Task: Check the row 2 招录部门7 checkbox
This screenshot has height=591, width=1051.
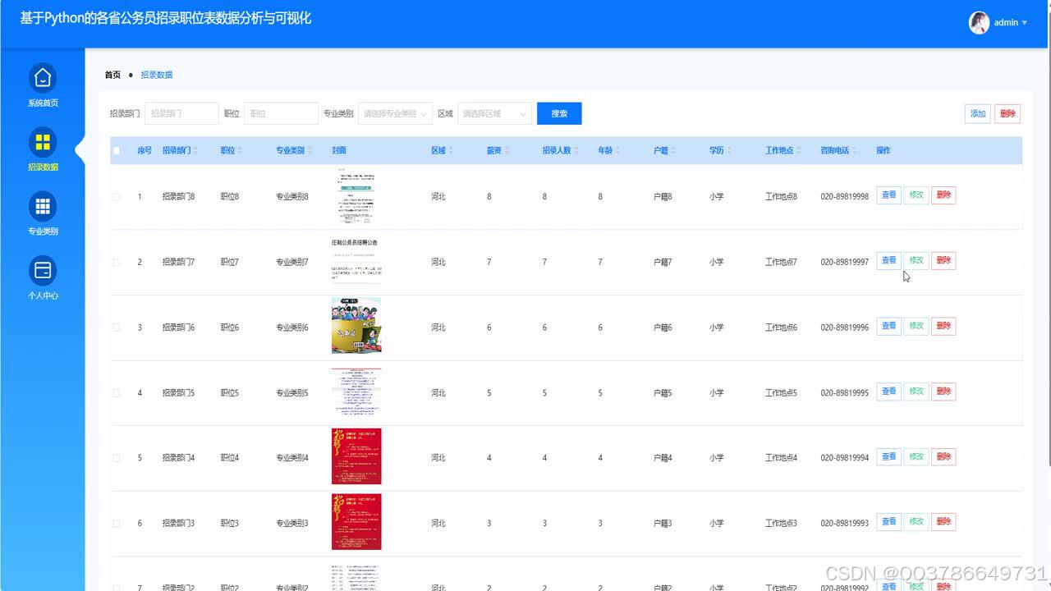Action: 116,263
